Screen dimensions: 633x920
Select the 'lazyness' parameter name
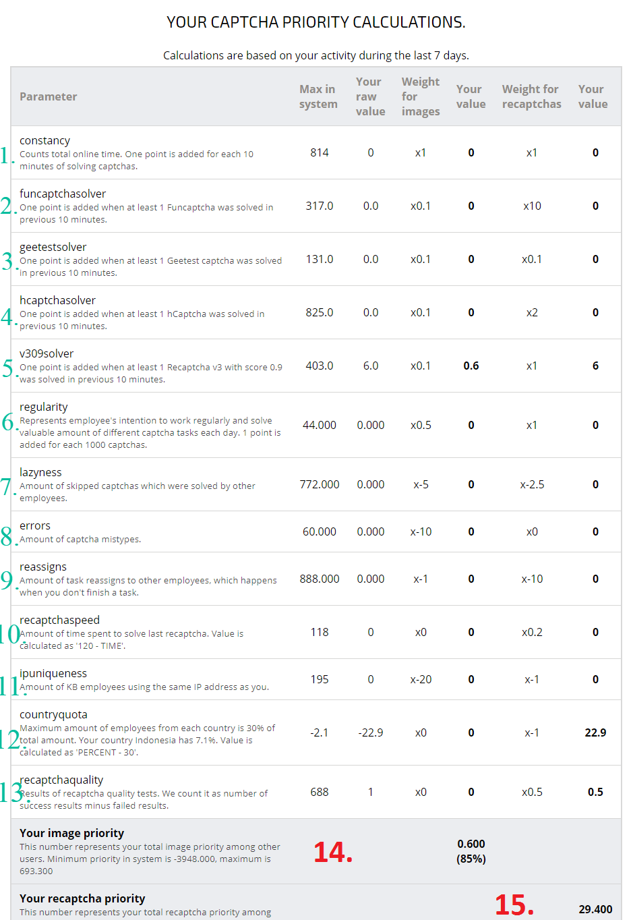pyautogui.click(x=40, y=472)
